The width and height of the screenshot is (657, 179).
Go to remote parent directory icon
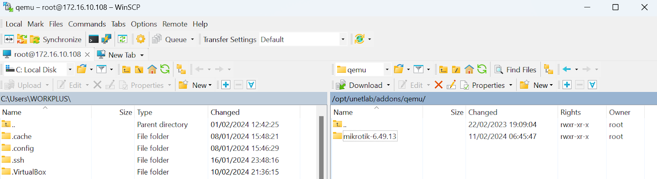coord(443,69)
